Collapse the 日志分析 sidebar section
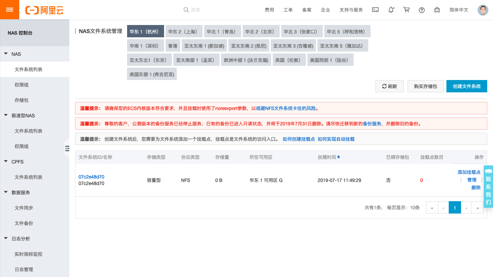The width and height of the screenshot is (493, 277). tap(6, 239)
